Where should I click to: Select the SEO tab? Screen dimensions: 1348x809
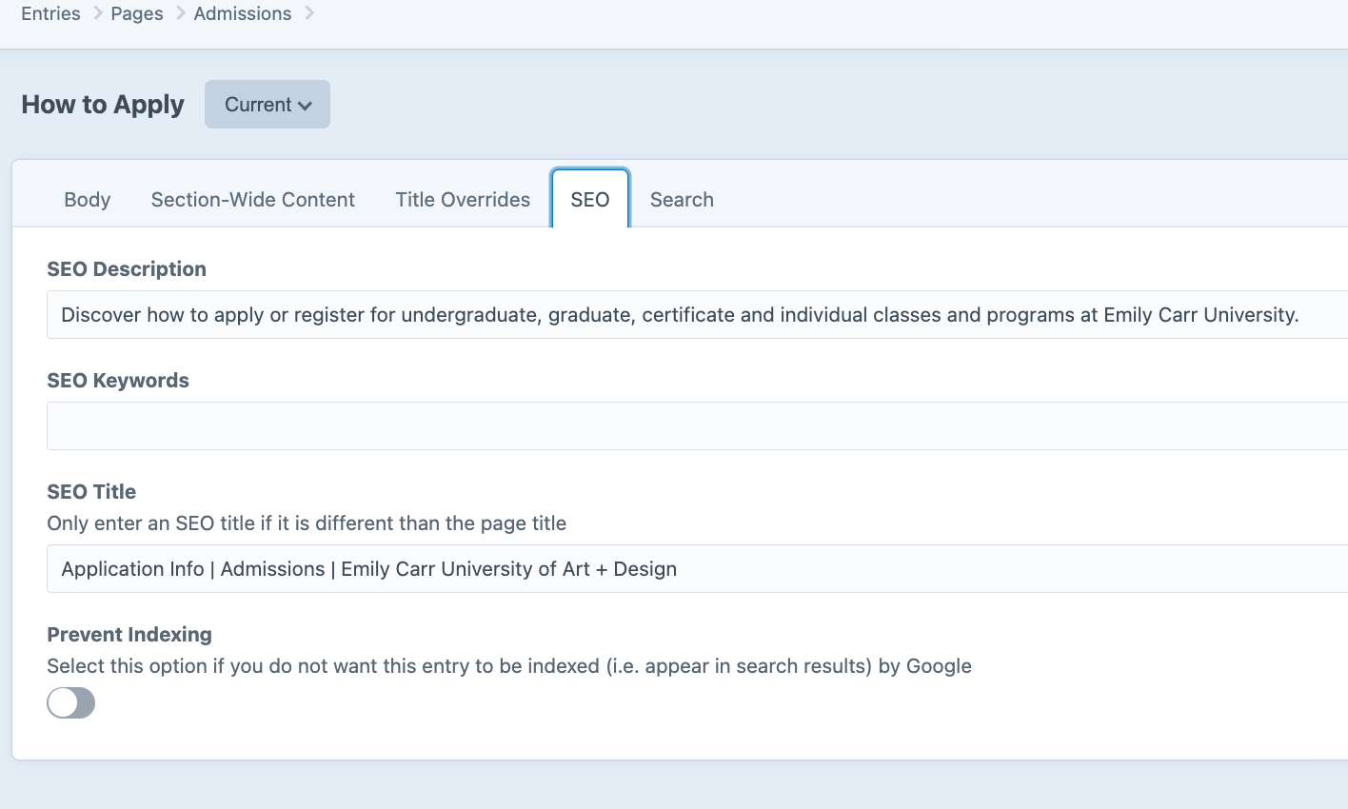tap(590, 199)
